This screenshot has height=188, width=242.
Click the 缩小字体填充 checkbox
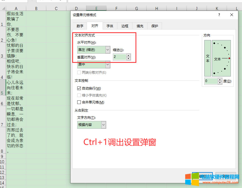click(x=79, y=95)
